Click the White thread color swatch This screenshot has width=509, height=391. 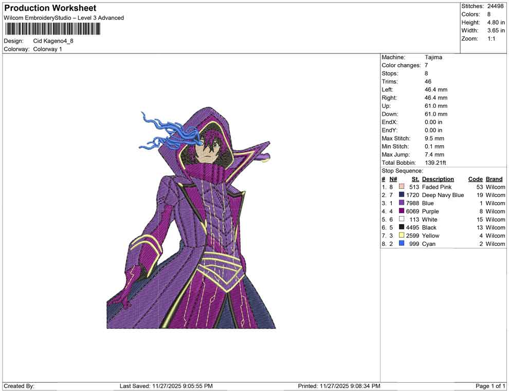coord(402,219)
